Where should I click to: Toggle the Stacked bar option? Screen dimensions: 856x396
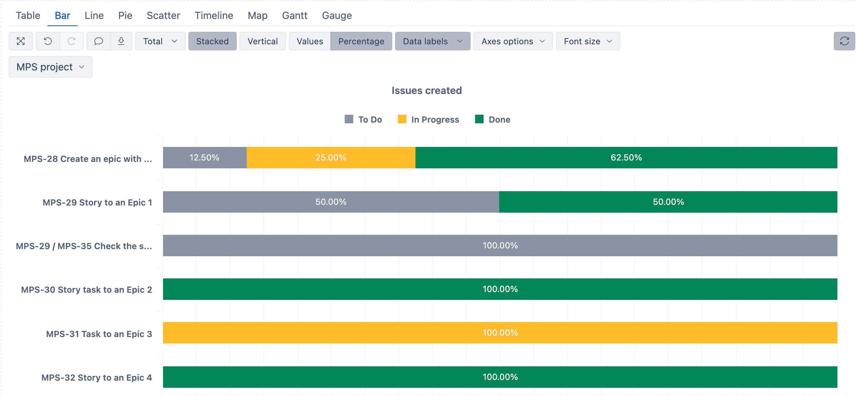pos(212,41)
